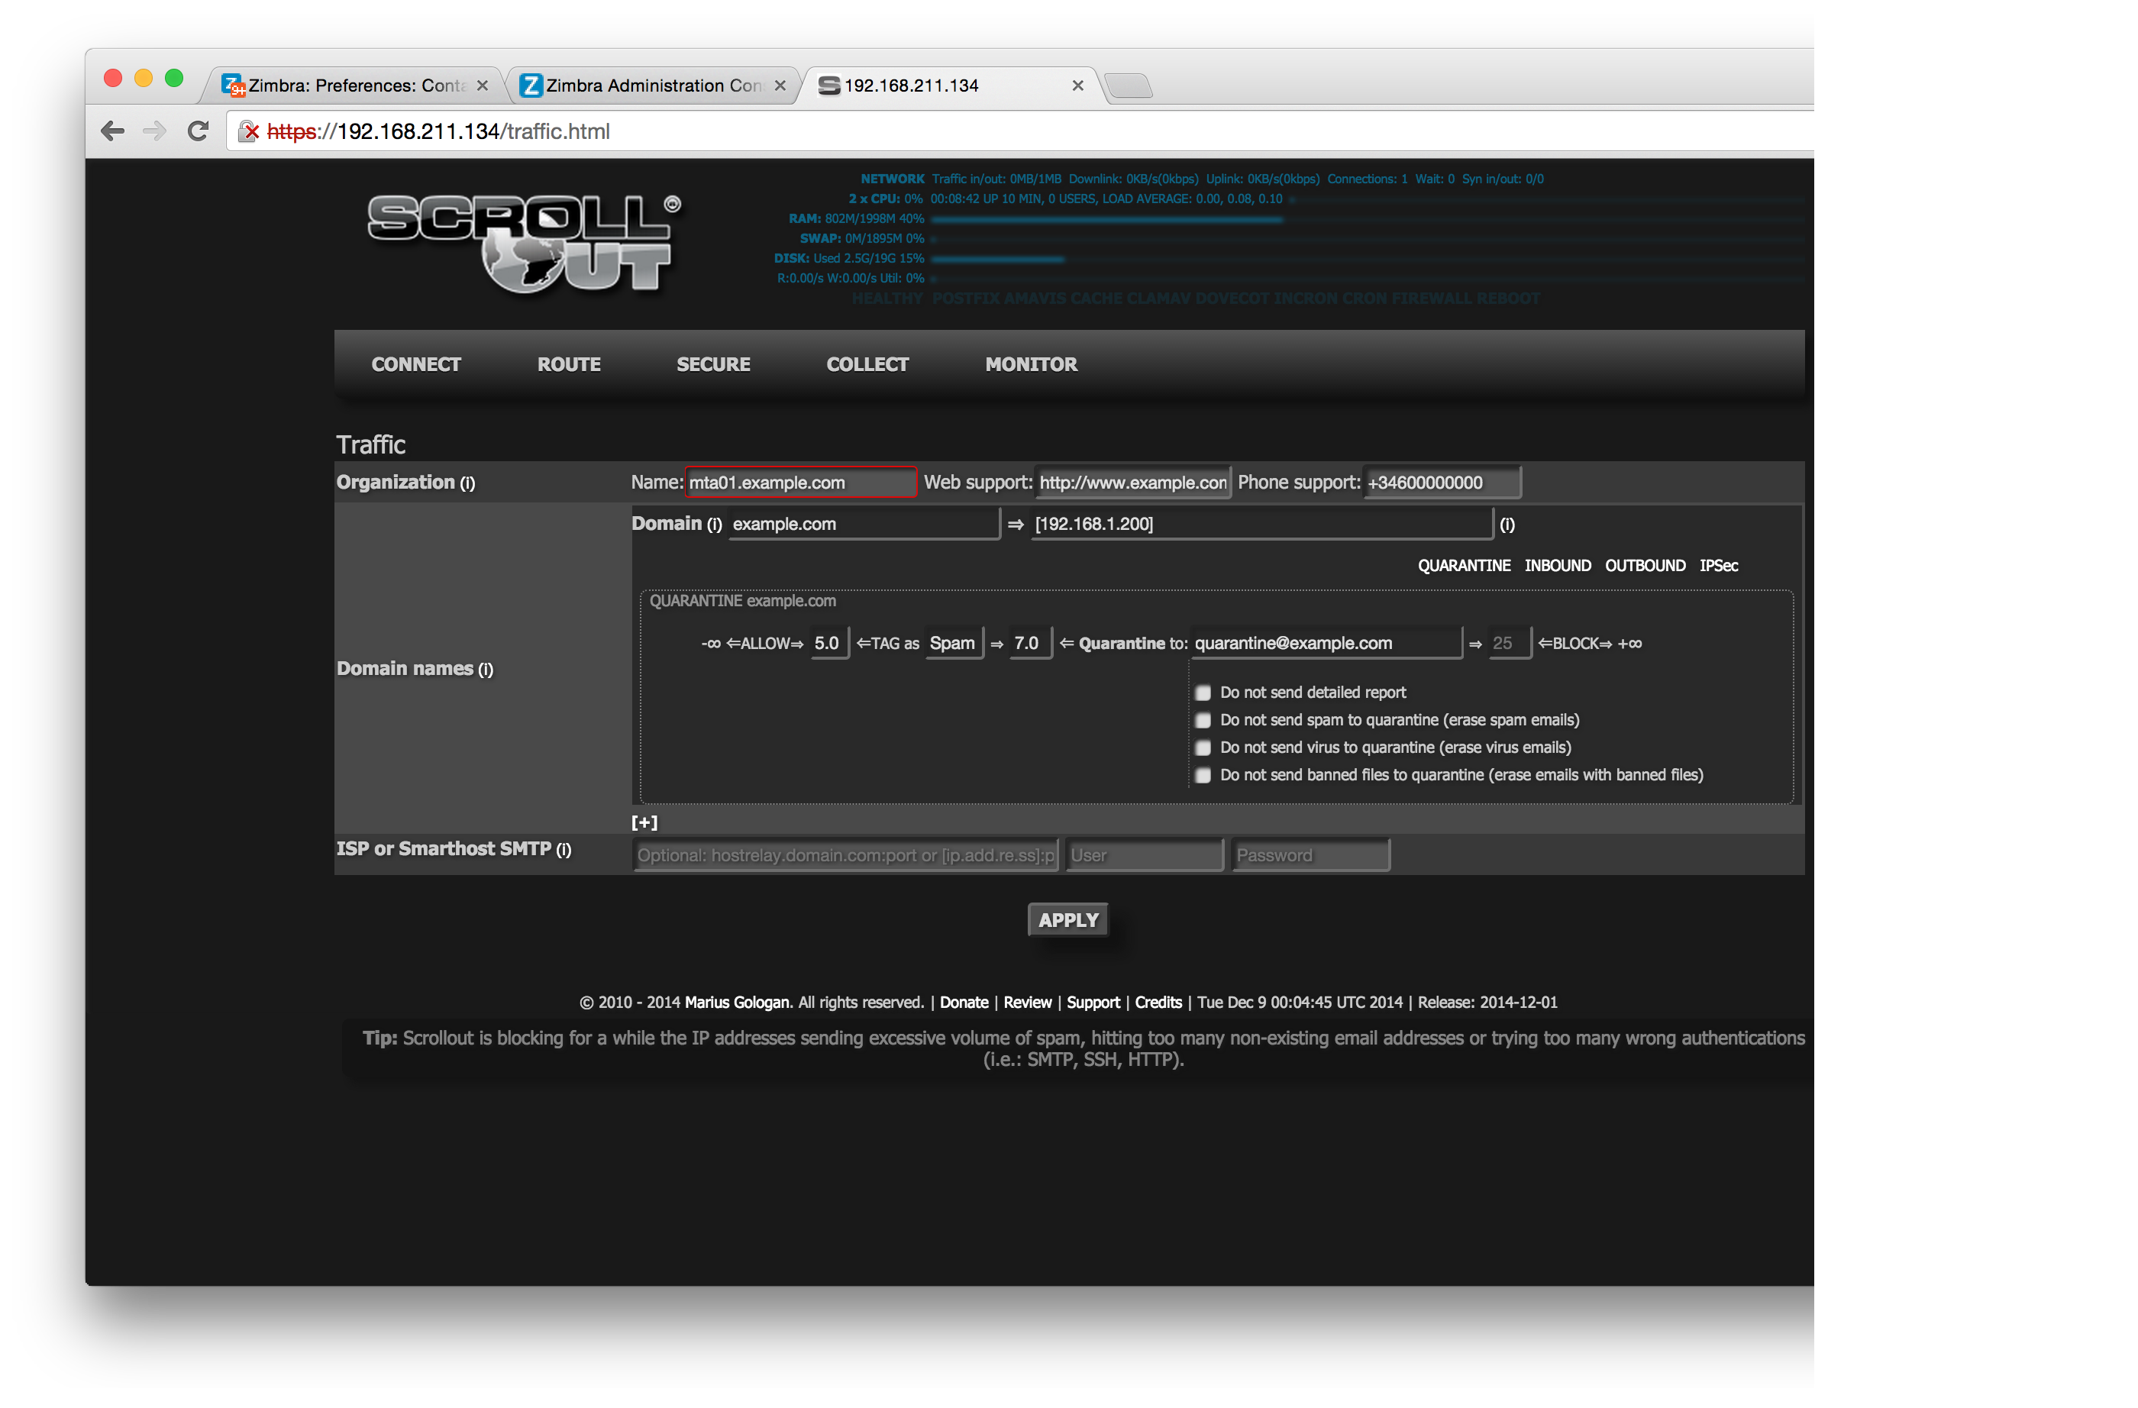2138x1408 pixels.
Task: Open the Review link in footer
Action: (1028, 1003)
